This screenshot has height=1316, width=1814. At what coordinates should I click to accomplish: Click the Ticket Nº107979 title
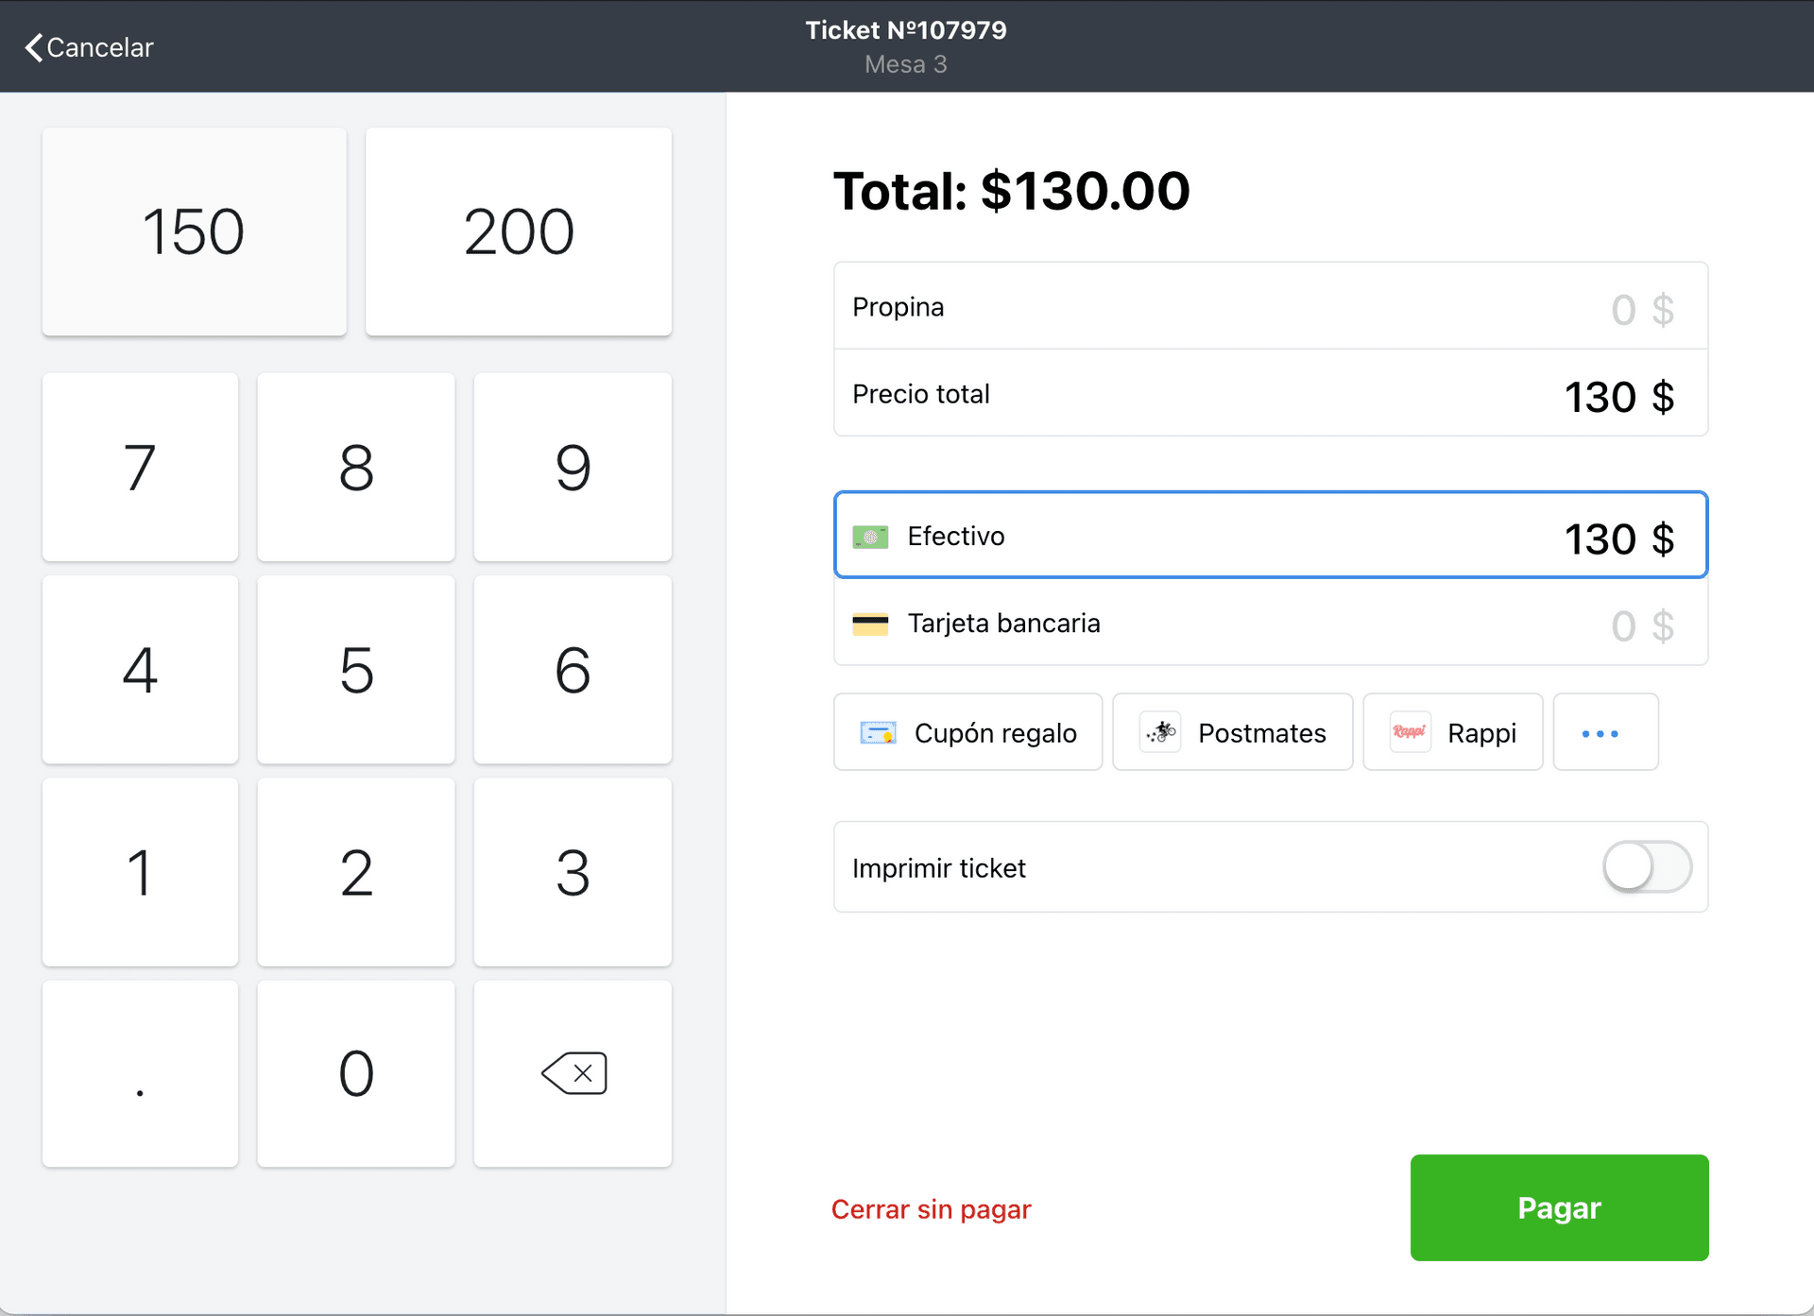click(906, 30)
